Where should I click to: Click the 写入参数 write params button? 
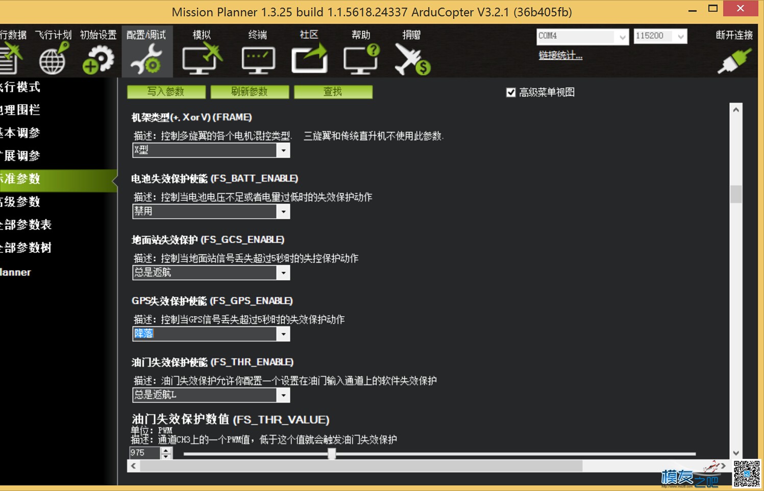166,92
